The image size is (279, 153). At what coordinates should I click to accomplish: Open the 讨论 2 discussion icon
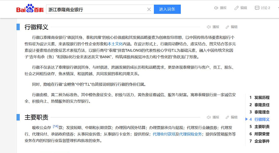257,8
